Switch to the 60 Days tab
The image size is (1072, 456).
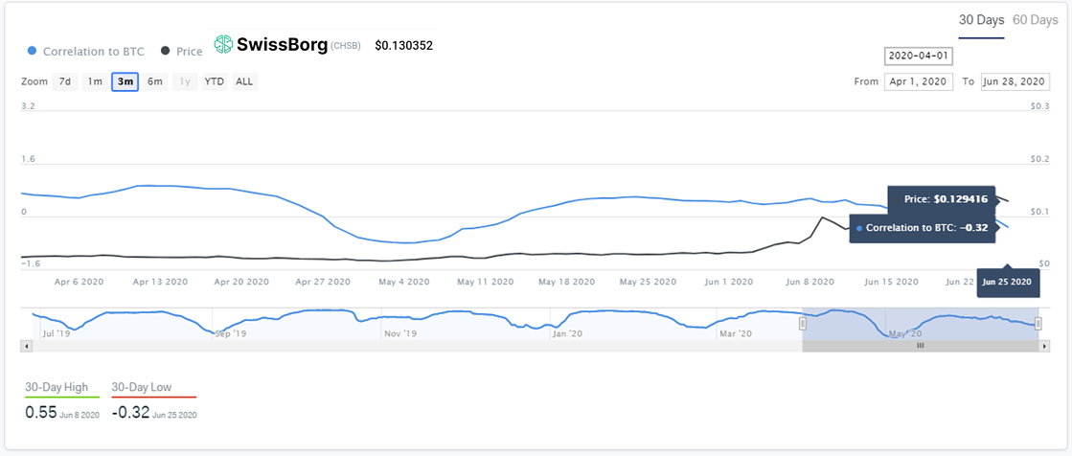1035,20
